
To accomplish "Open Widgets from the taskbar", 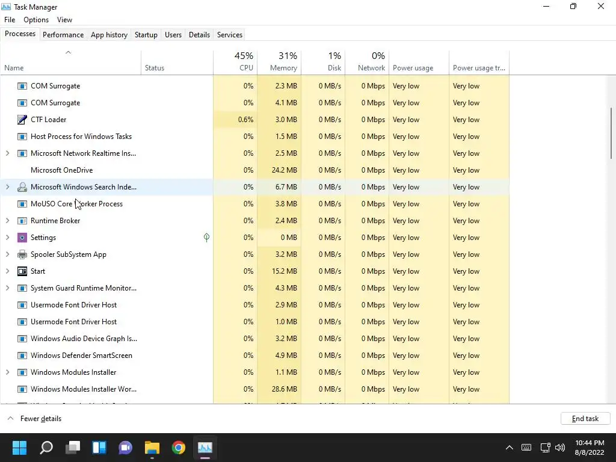I will point(99,447).
